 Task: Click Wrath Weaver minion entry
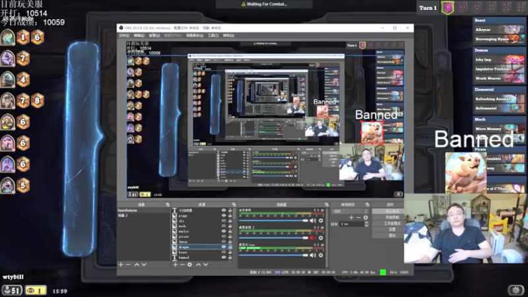pos(500,78)
